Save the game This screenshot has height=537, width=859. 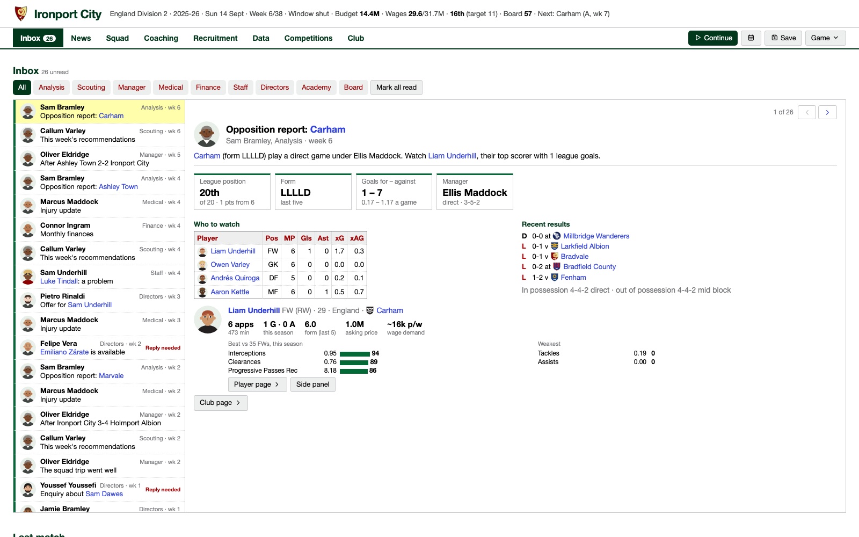(x=783, y=38)
